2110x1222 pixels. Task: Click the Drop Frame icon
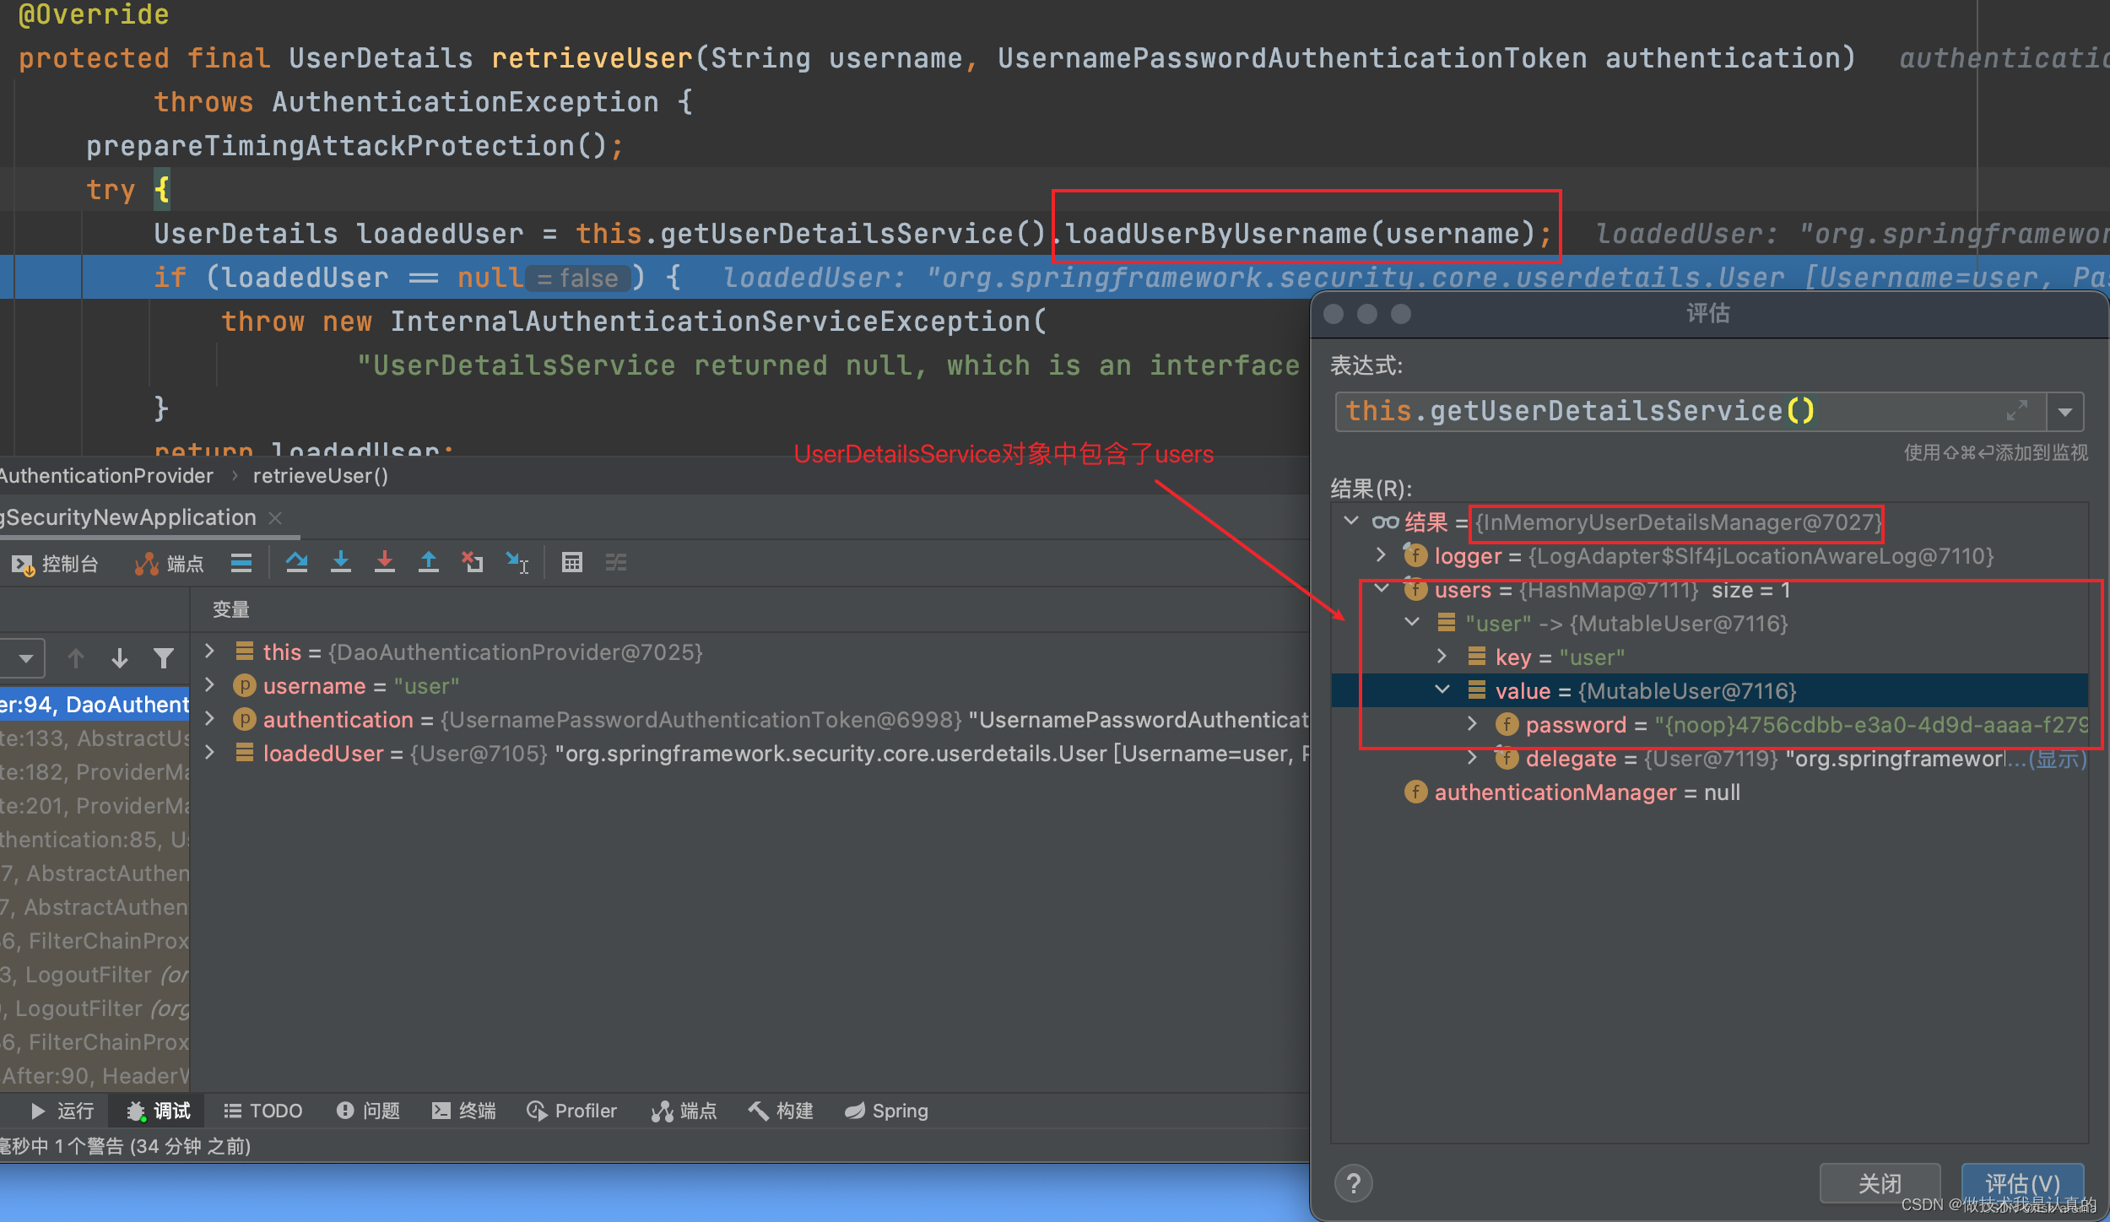[473, 562]
